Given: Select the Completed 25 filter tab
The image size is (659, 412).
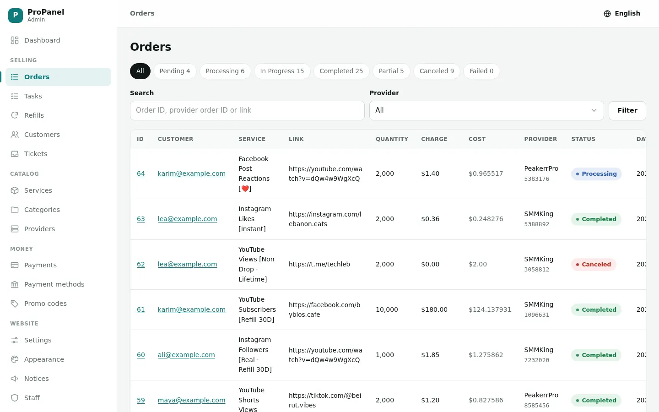Looking at the screenshot, I should click(341, 71).
